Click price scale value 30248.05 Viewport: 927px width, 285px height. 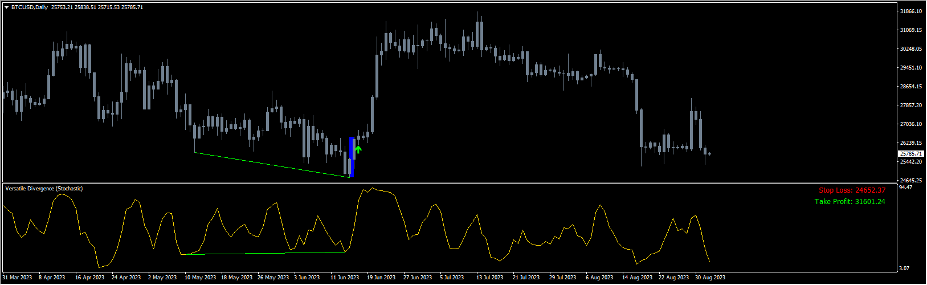pyautogui.click(x=912, y=49)
